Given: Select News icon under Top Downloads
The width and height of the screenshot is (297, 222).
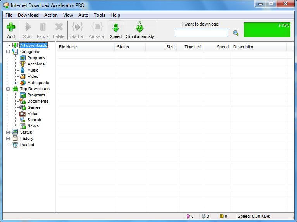Looking at the screenshot, I should (x=22, y=126).
